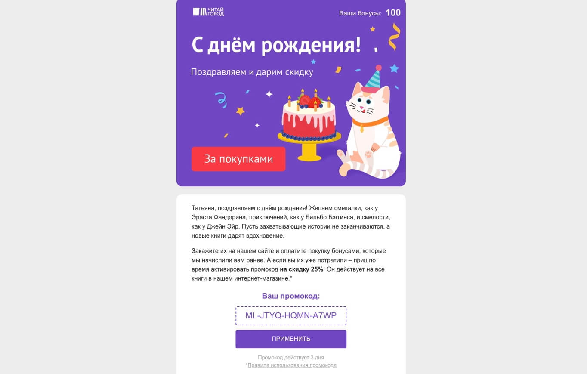The height and width of the screenshot is (374, 587).
Task: Select the promo code ML-JTYQ-HQMN-A7WP box
Action: tap(291, 315)
